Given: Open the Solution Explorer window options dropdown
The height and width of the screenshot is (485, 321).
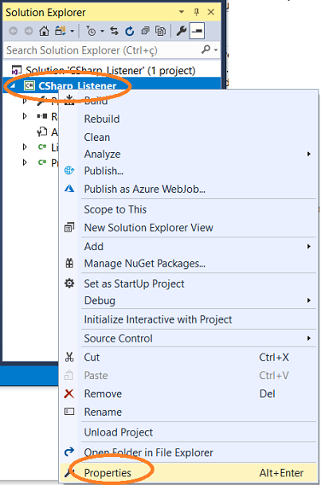Looking at the screenshot, I should pyautogui.click(x=182, y=12).
